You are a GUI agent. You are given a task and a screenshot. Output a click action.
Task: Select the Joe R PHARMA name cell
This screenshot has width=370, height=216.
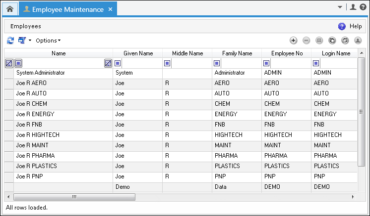(63, 156)
